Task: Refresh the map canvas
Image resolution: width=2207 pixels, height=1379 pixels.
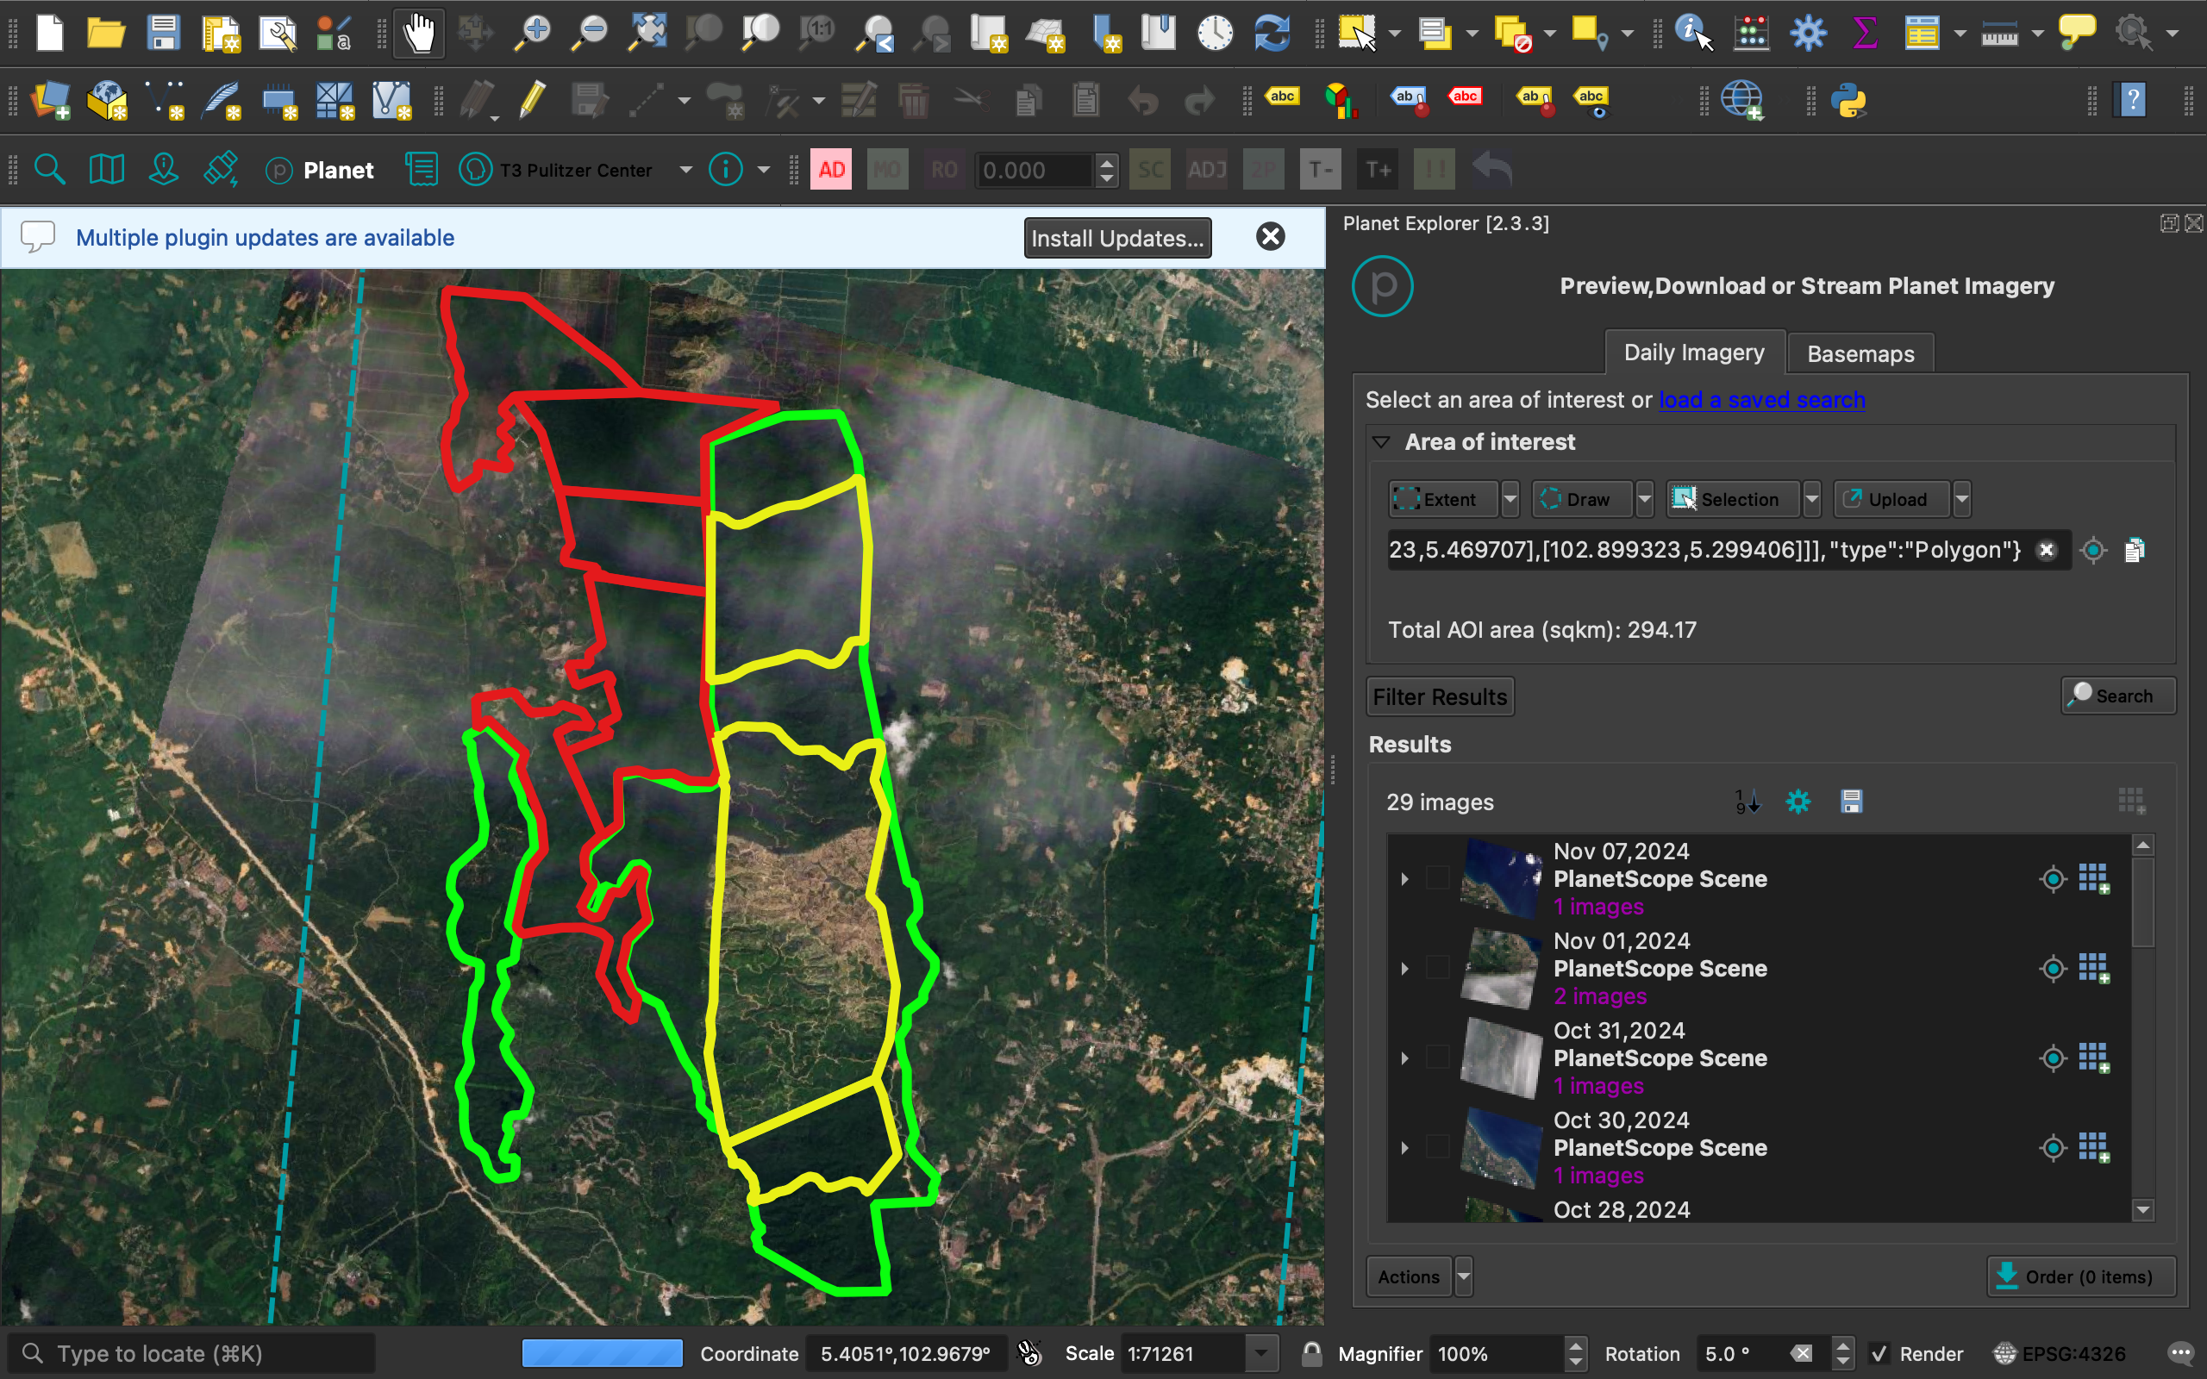Action: point(1272,33)
